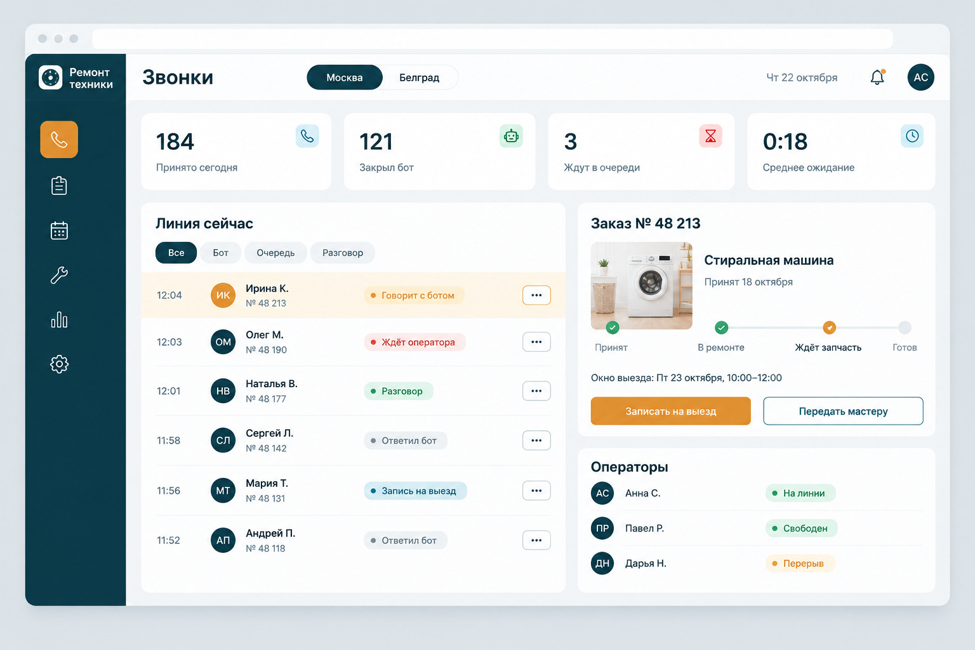Click the ИК avatar of Ирина К.
Viewport: 975px width, 650px height.
click(x=223, y=295)
